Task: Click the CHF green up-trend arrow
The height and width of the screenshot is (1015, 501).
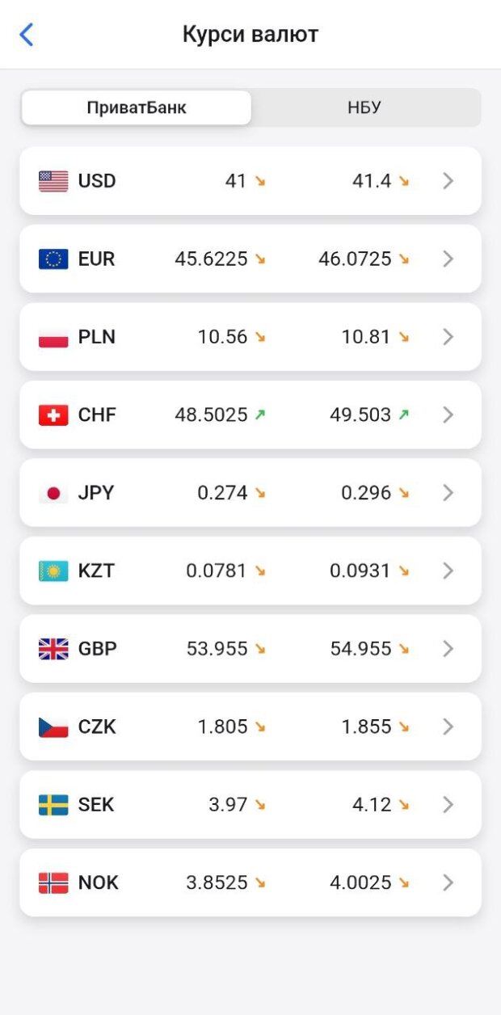Action: (x=260, y=415)
